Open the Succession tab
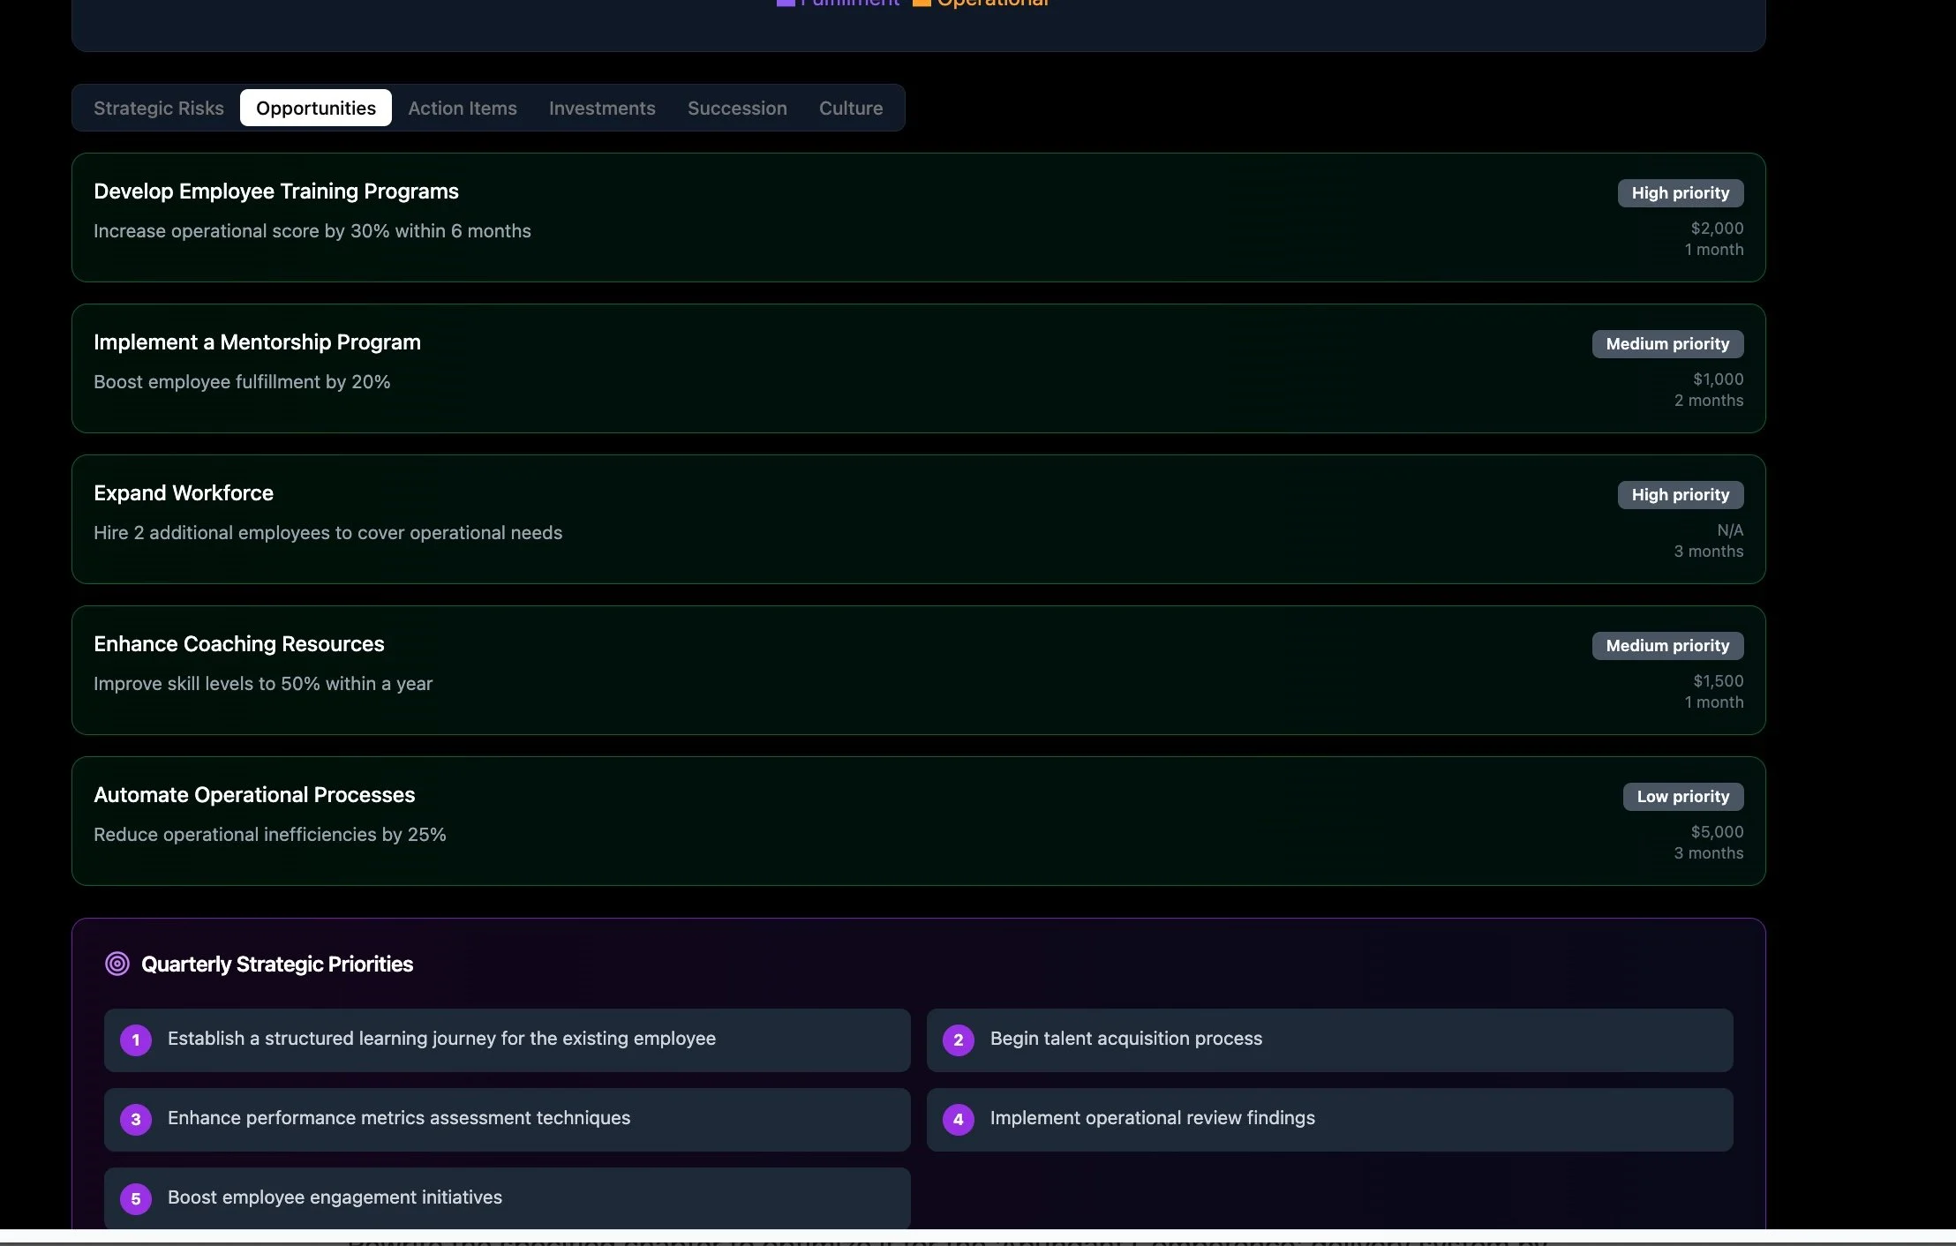1956x1246 pixels. 737,108
